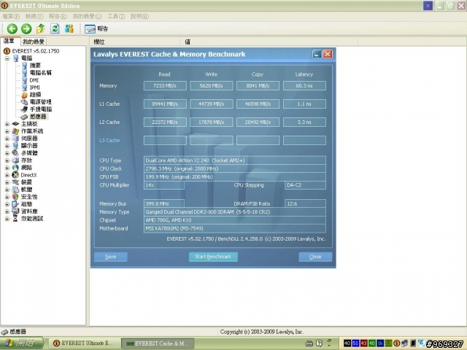This screenshot has width=467, height=350.
Task: Expand the 伺服器 tree node
Action: pos(7,139)
